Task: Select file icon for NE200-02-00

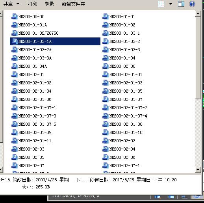Action: tap(106, 66)
